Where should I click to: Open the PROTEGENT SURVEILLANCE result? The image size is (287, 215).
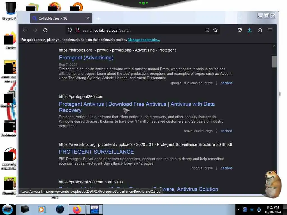pyautogui.click(x=96, y=152)
